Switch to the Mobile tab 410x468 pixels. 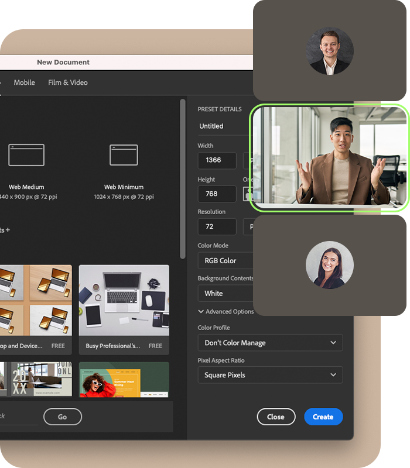point(25,82)
